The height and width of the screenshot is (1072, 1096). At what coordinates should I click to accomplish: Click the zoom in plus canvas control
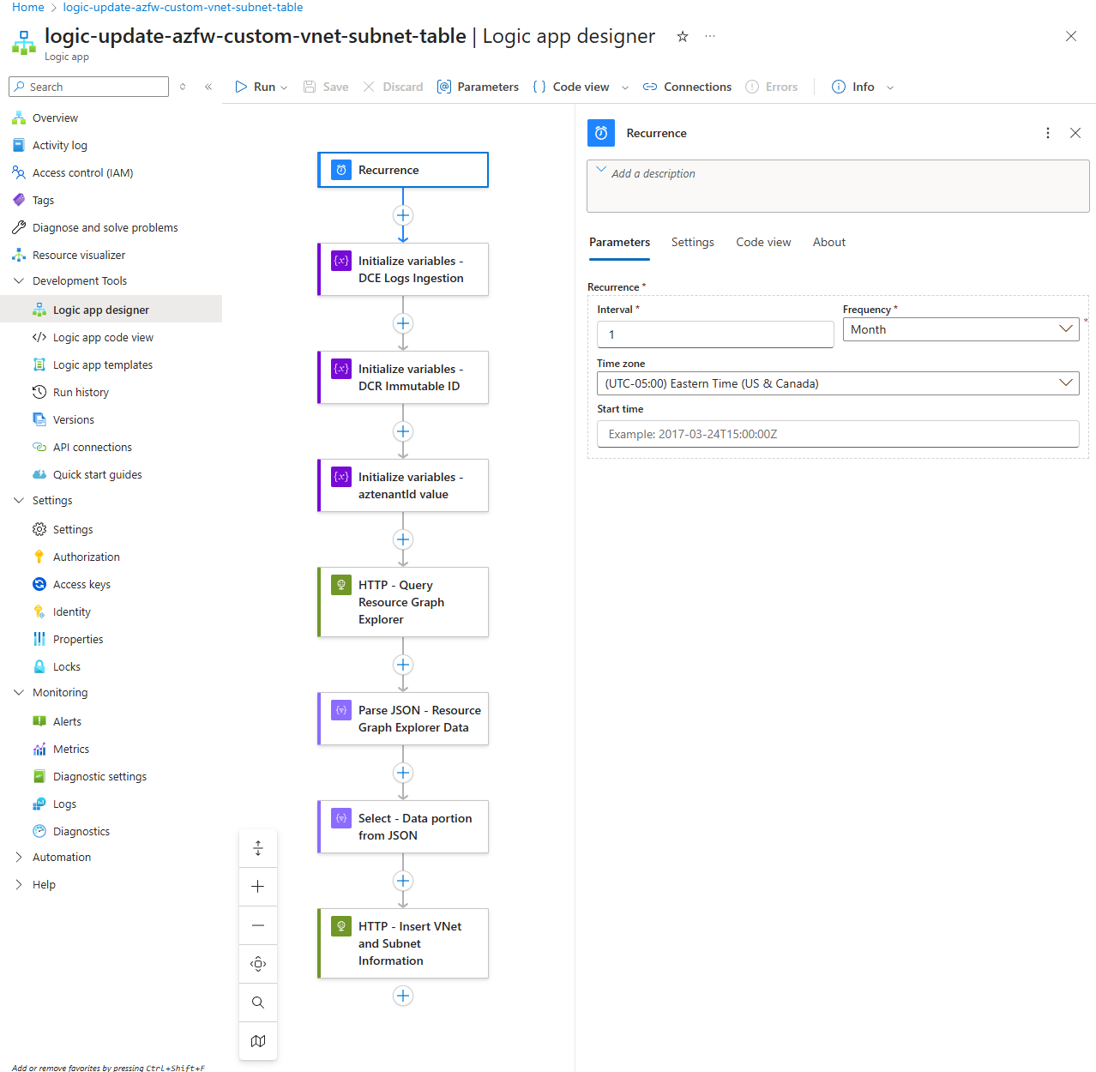pos(257,887)
